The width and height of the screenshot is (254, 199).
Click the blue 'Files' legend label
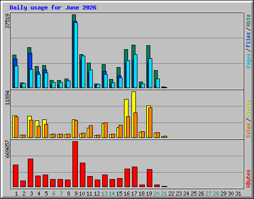[249, 40]
